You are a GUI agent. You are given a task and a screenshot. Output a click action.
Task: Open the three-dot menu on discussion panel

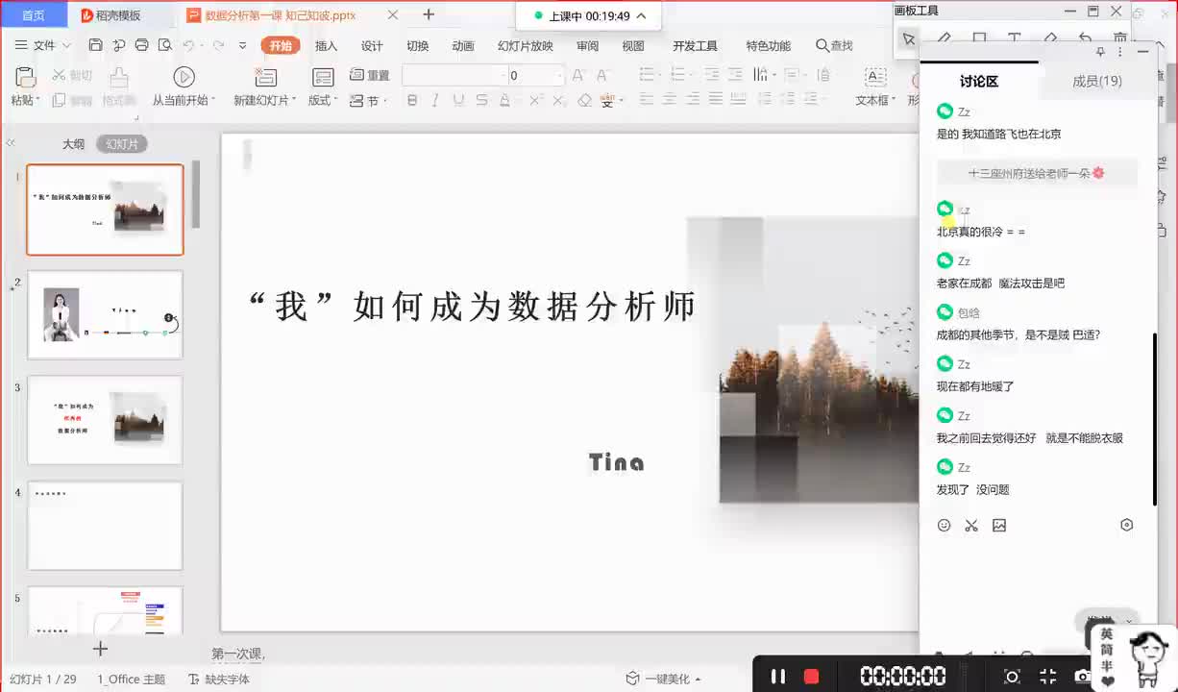1119,52
